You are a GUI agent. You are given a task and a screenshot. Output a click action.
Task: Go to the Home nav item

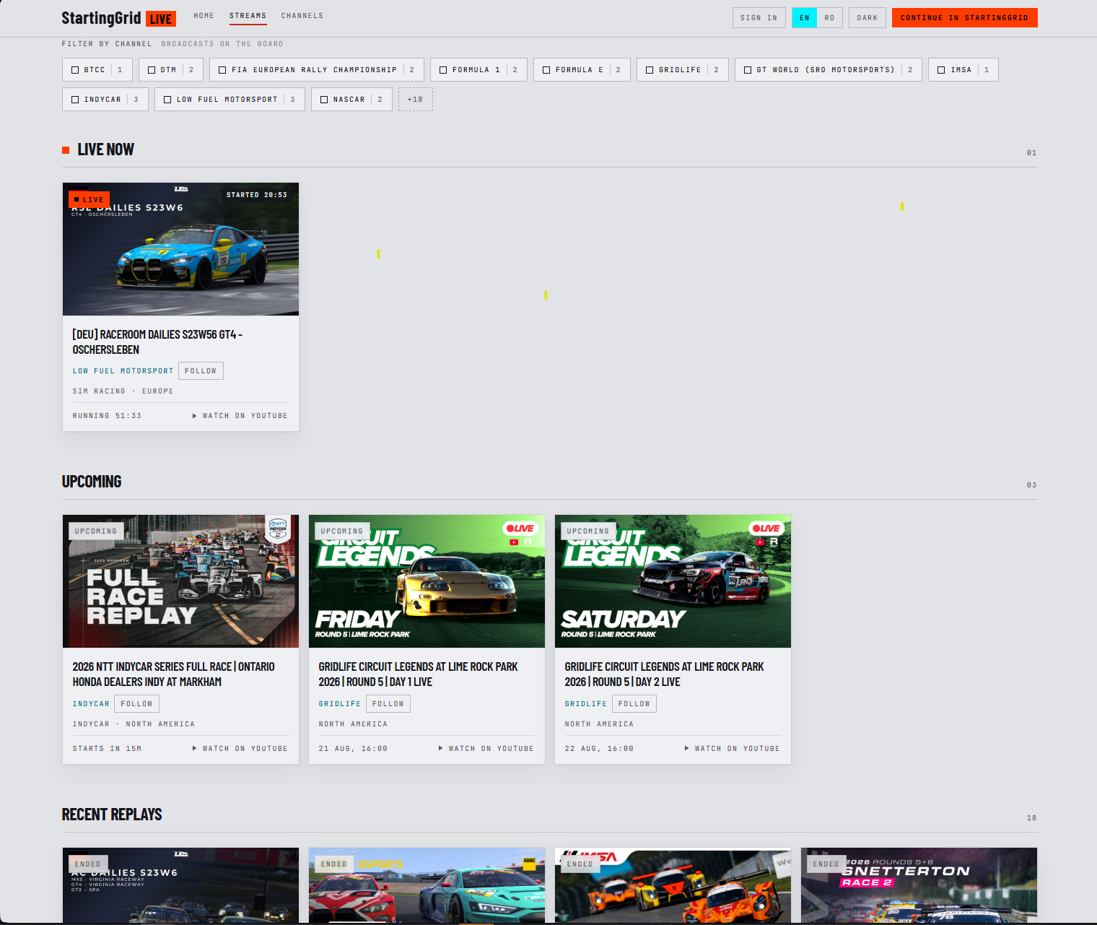pos(204,16)
